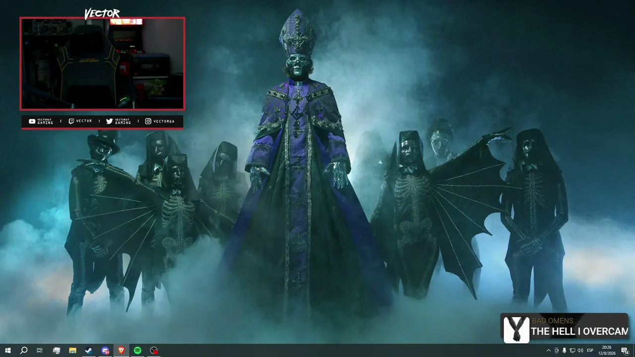
Task: Click the Meet Now tray icon
Action: click(556, 351)
